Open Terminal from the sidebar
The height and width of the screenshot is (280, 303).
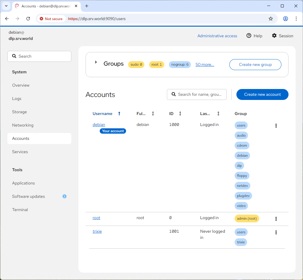coord(20,210)
